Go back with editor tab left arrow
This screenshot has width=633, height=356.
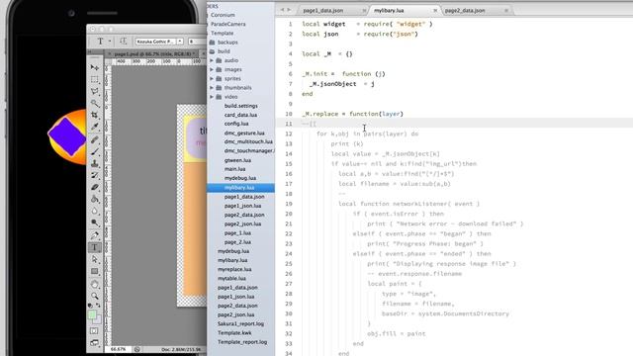pyautogui.click(x=282, y=10)
